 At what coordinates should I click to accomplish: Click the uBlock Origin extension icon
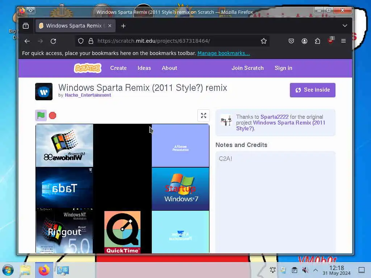coord(330,41)
